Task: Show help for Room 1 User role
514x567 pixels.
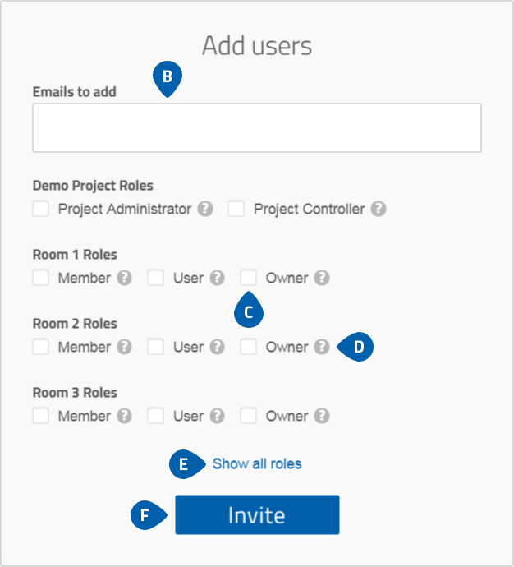Action: [217, 278]
